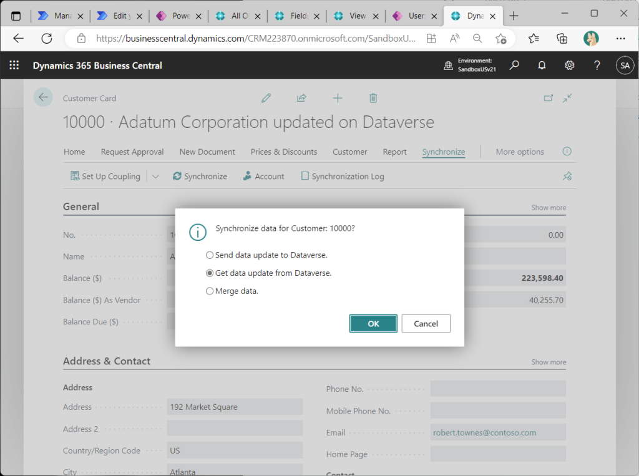Open the tab actions menu icon
The width and height of the screenshot is (639, 476).
(16, 16)
